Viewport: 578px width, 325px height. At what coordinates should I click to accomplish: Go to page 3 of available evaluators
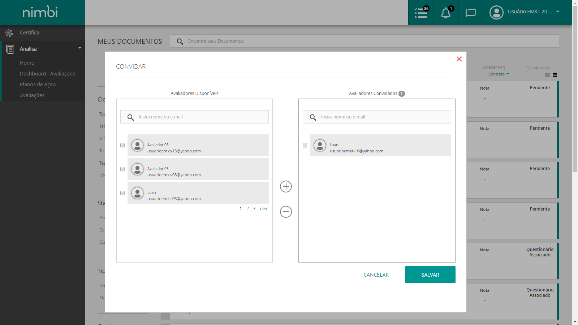click(x=254, y=209)
